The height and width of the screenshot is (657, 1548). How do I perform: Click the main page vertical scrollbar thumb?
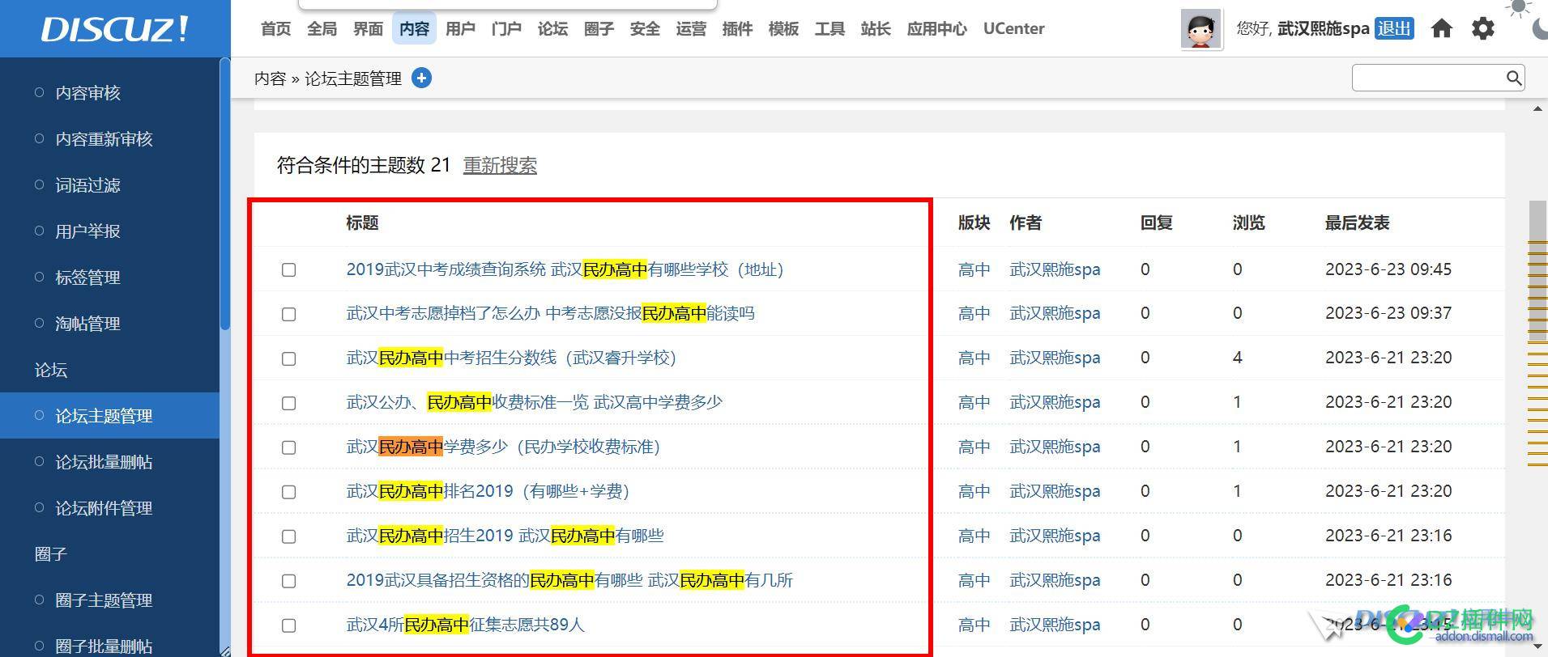click(1537, 272)
